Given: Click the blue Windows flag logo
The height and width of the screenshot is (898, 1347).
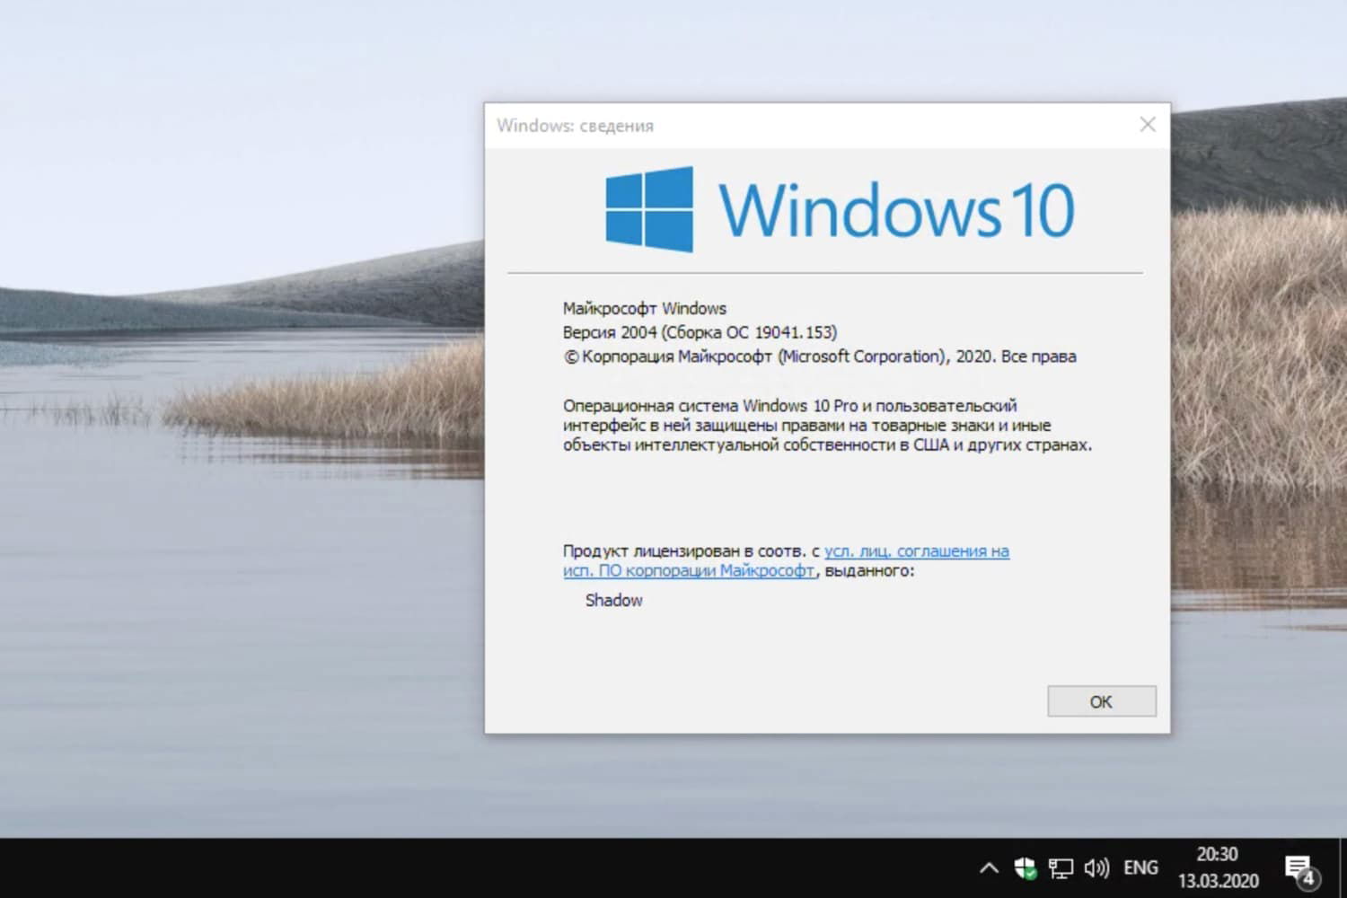Looking at the screenshot, I should click(x=648, y=208).
